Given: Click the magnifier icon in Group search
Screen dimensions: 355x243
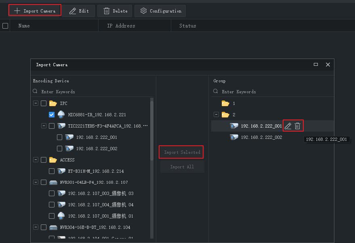Looking at the screenshot, I should 216,91.
